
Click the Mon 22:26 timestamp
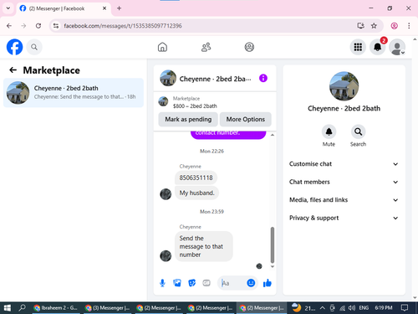(212, 151)
